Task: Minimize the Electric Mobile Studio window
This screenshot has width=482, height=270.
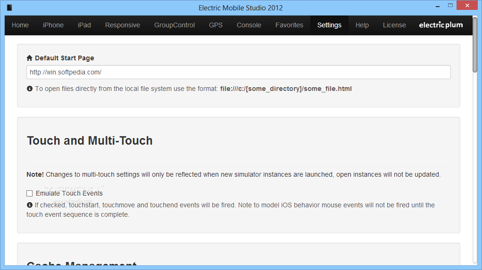Action: point(437,6)
